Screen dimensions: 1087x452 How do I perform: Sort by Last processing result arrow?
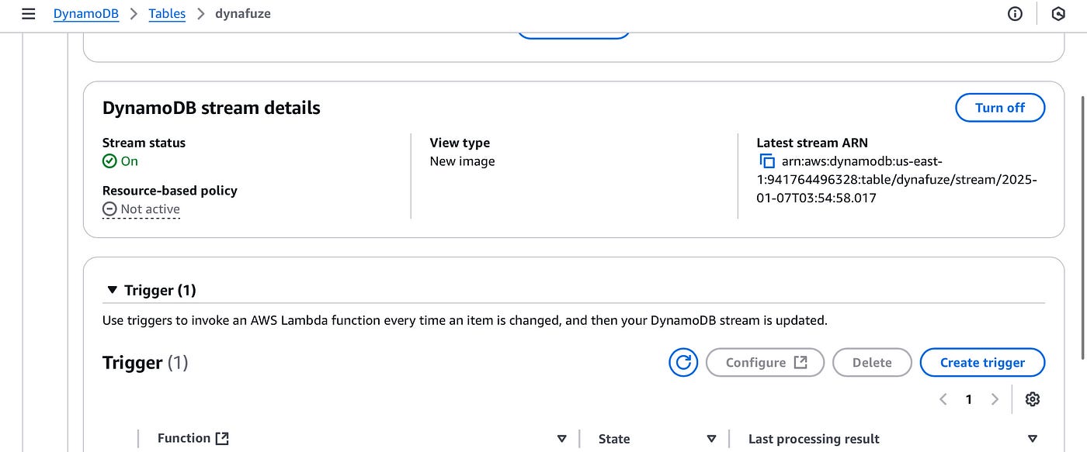(1032, 439)
